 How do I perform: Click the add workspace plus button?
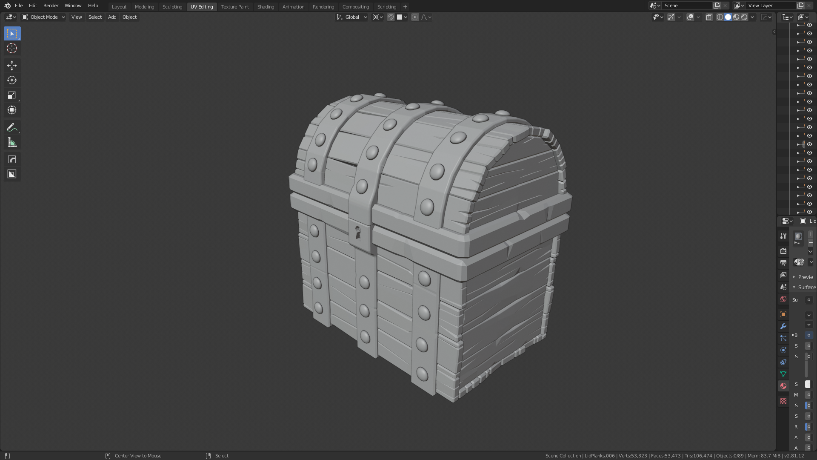point(405,7)
